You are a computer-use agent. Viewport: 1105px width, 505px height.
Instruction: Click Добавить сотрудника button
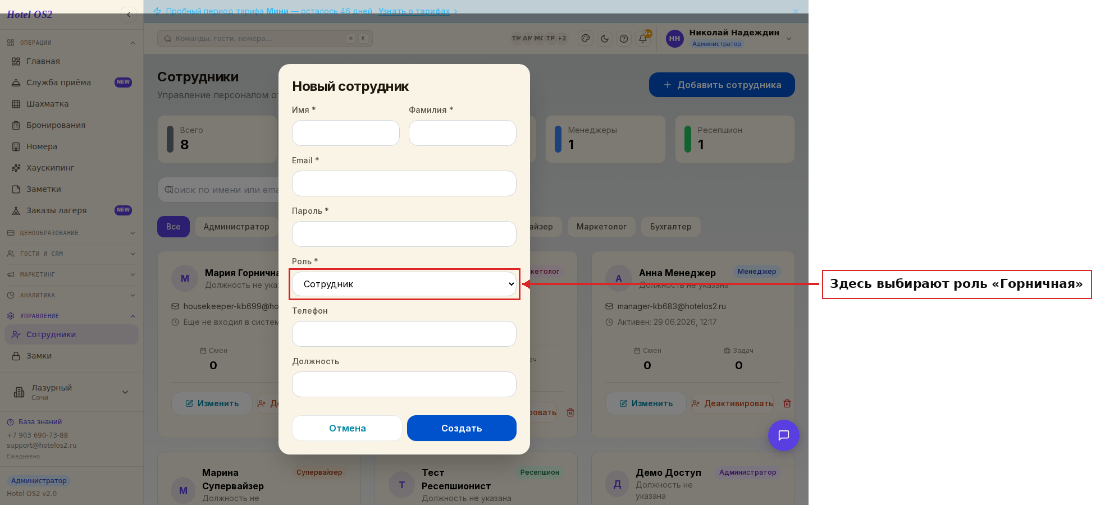click(x=722, y=85)
